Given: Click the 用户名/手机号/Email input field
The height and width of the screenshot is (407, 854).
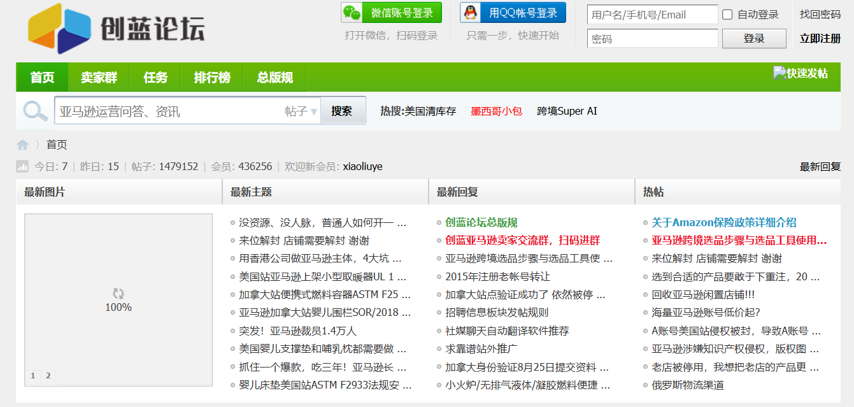Looking at the screenshot, I should pyautogui.click(x=651, y=14).
